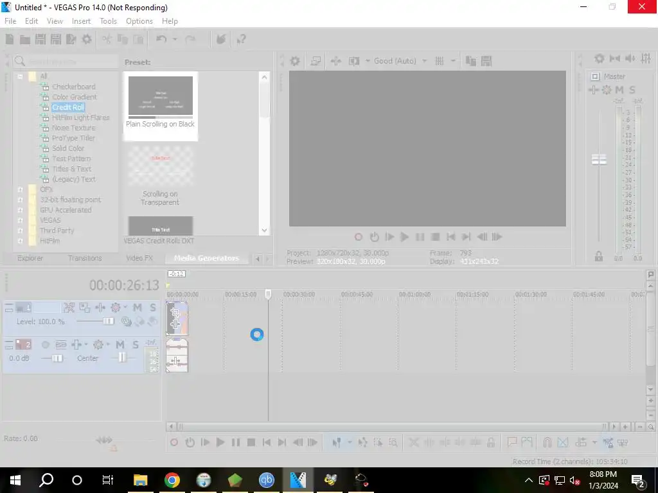Open the Options menu
The image size is (658, 493).
click(x=139, y=21)
